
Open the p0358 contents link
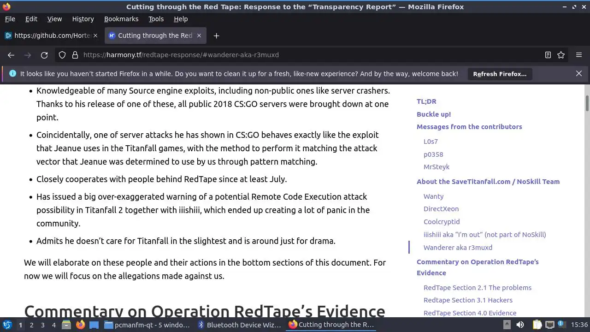click(433, 154)
